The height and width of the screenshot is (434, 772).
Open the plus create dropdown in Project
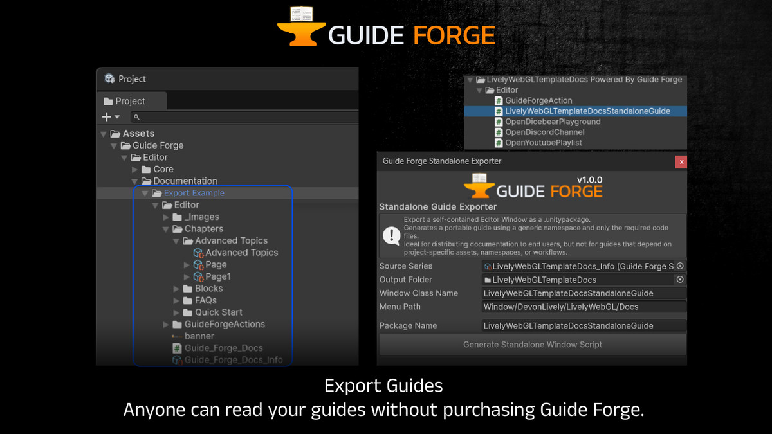(111, 117)
